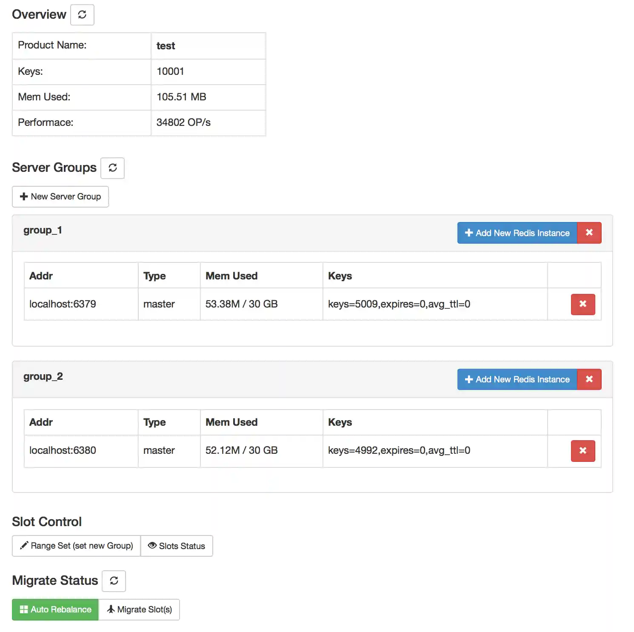Image resolution: width=634 pixels, height=632 pixels.
Task: Refresh the Migrate Status section
Action: (114, 581)
